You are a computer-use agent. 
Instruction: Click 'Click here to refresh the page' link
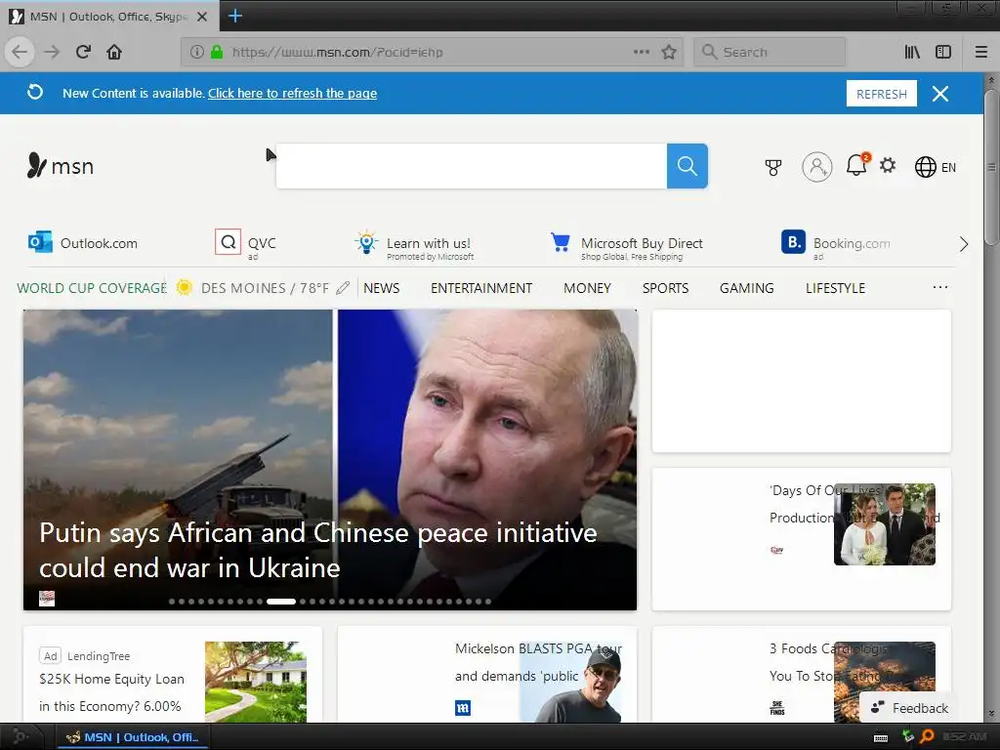click(x=292, y=93)
